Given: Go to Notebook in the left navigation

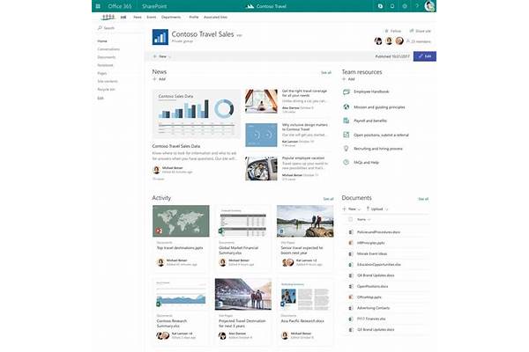Looking at the screenshot, I should pyautogui.click(x=105, y=65).
